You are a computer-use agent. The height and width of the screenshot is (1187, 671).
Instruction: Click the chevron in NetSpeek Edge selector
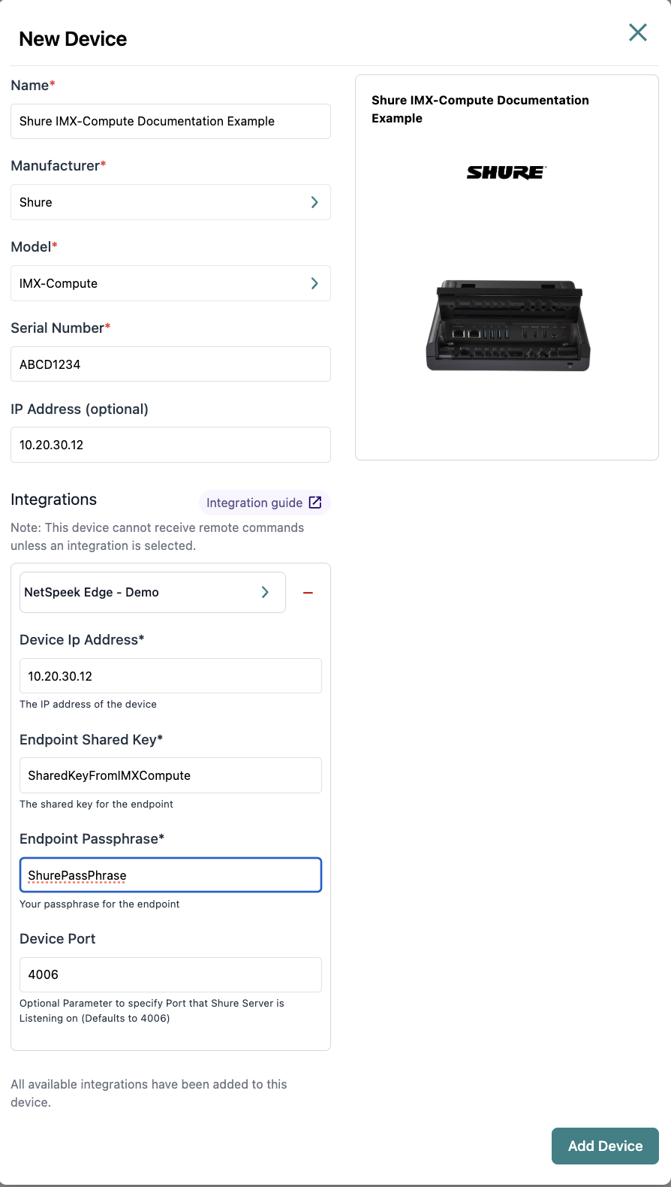[265, 592]
